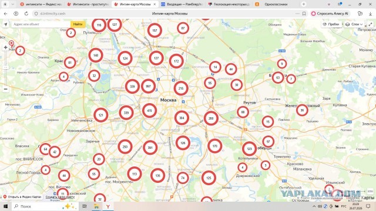The image size is (376, 211).
Task: Click the taskbar clock and date
Action: point(355,206)
